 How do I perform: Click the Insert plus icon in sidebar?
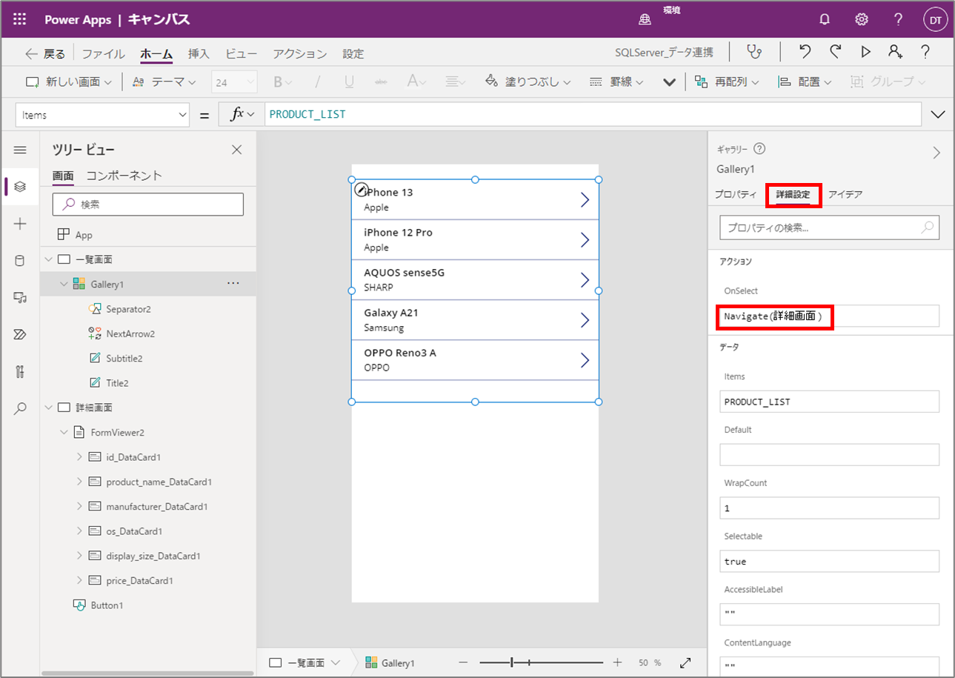pyautogui.click(x=20, y=224)
